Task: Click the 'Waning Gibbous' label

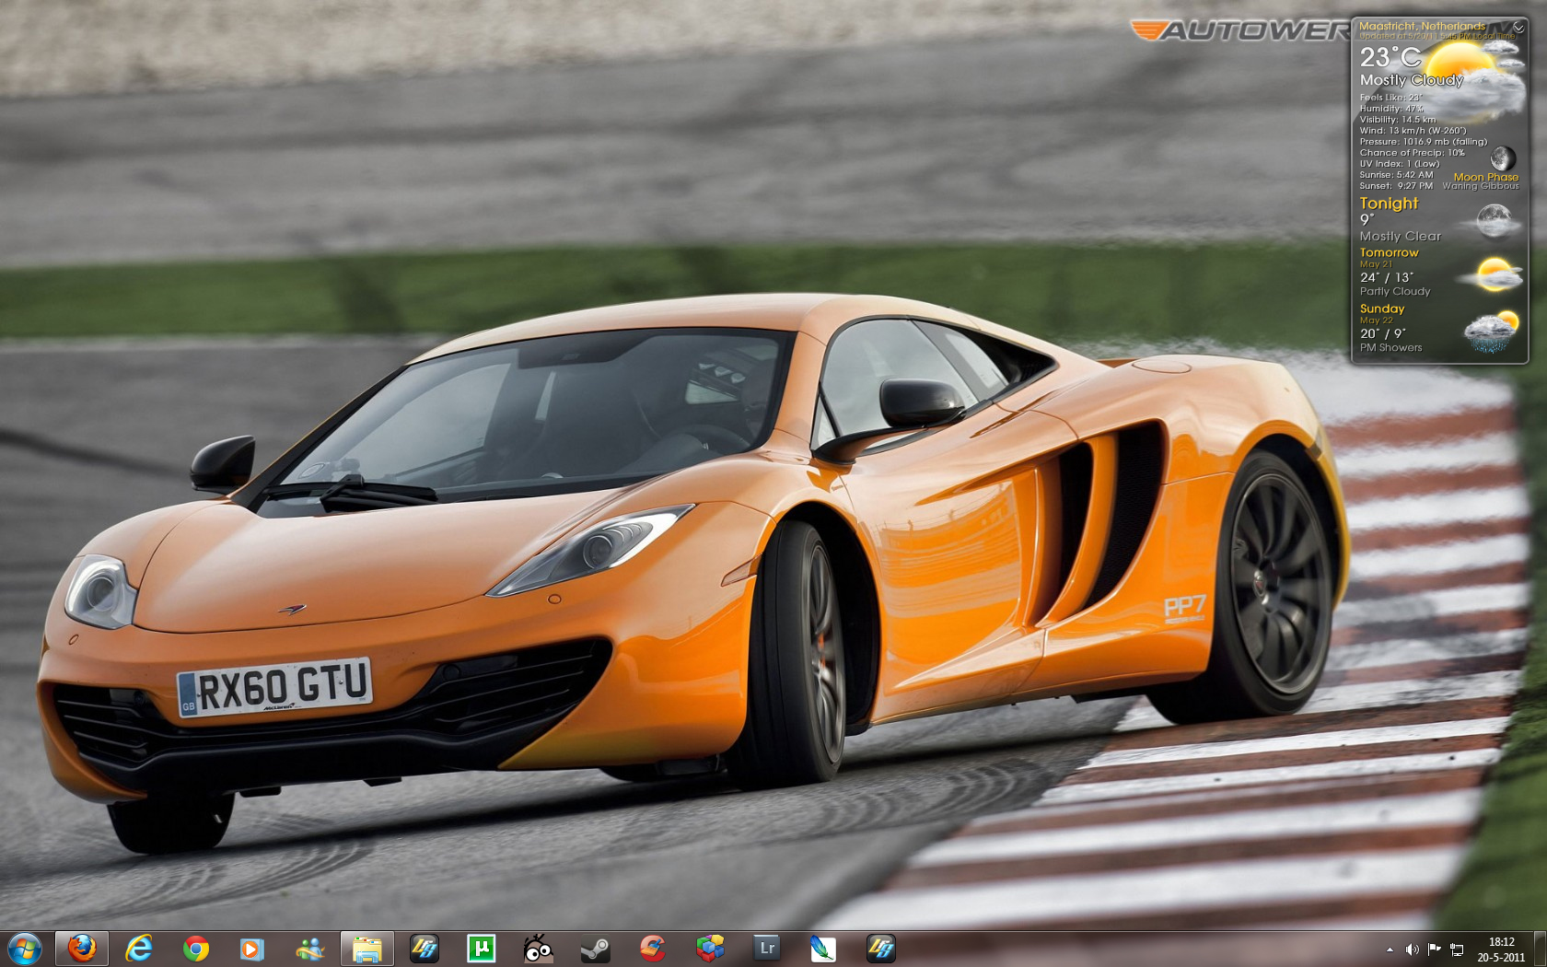Action: 1481,186
